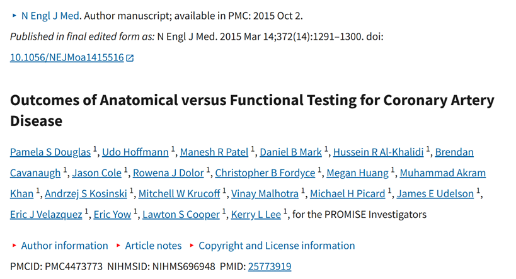Open the PMID 25773919 link
This screenshot has width=516, height=279.
(x=270, y=266)
